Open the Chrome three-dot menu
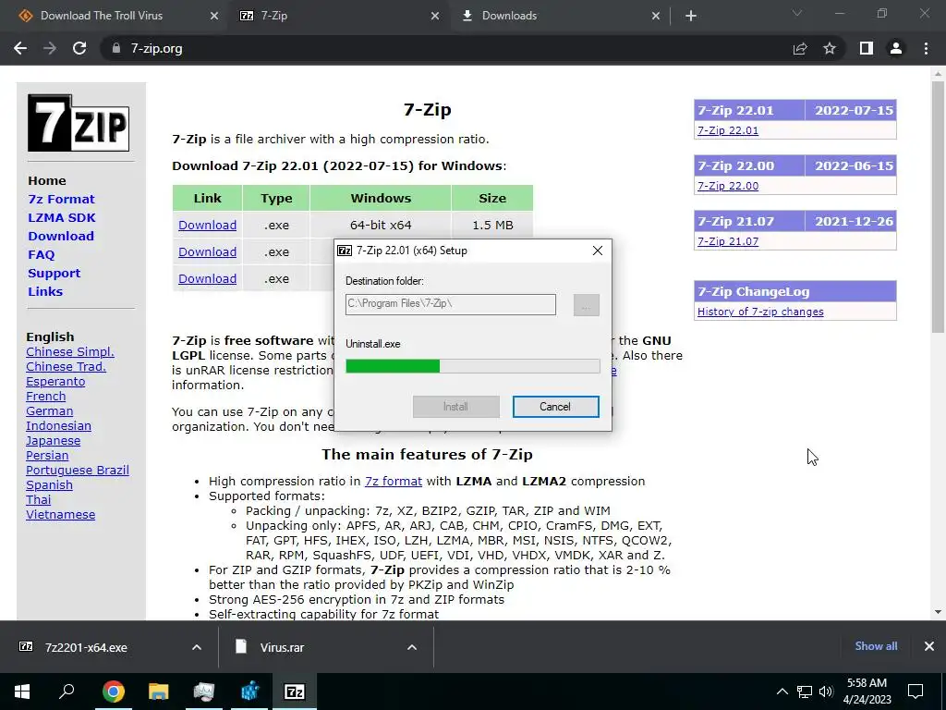This screenshot has height=710, width=946. [x=926, y=48]
